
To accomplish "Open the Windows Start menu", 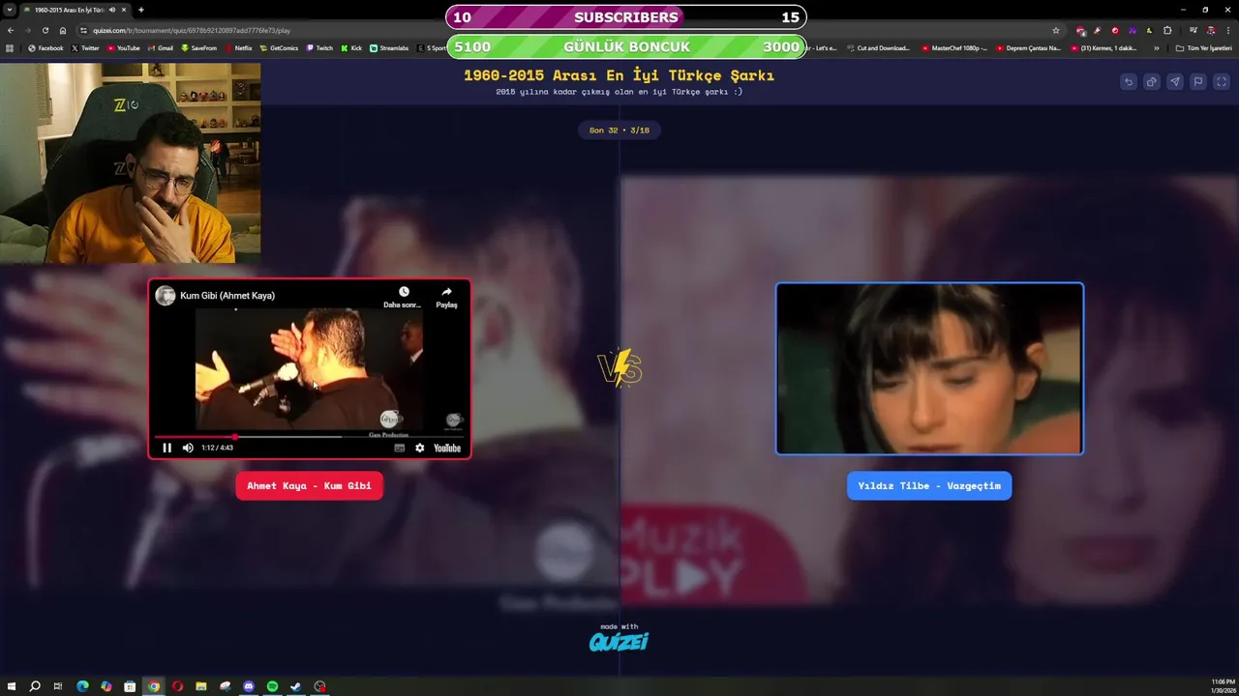I will point(11,686).
